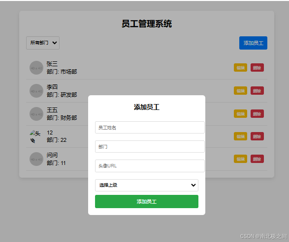Click the blue 添加员工 button at top right

pos(253,43)
